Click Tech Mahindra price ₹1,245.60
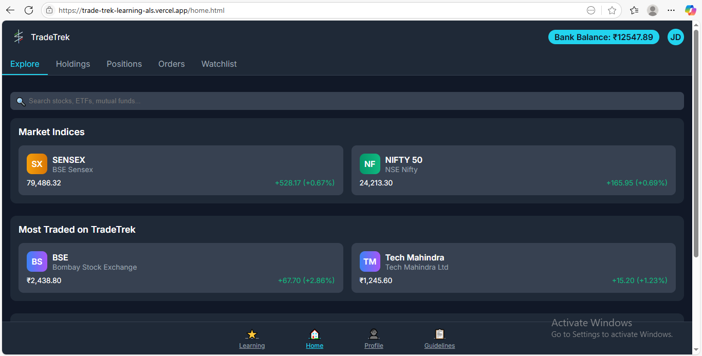Viewport: 702px width, 356px height. [x=376, y=280]
